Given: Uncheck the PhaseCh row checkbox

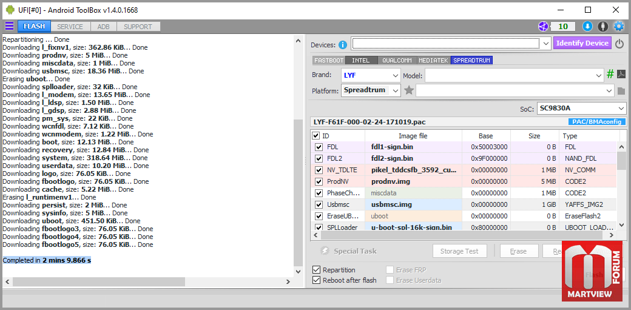Looking at the screenshot, I should click(319, 194).
